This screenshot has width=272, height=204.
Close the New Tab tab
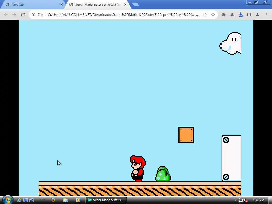point(62,5)
